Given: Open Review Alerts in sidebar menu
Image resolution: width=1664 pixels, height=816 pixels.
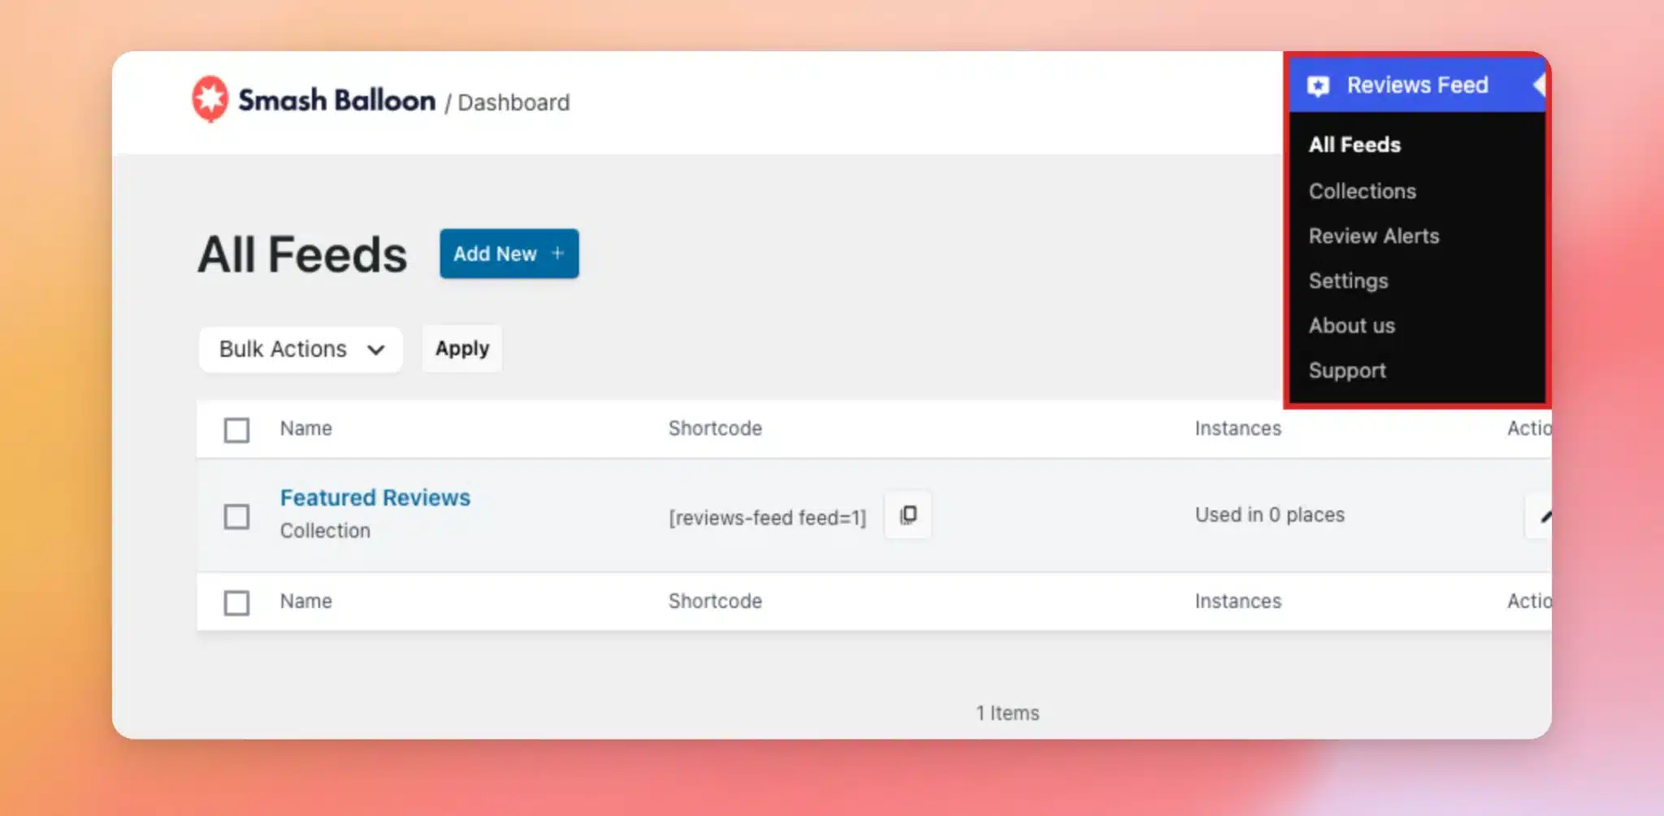Looking at the screenshot, I should [1373, 236].
